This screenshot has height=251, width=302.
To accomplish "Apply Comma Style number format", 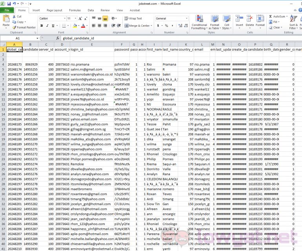I will coord(172,26).
